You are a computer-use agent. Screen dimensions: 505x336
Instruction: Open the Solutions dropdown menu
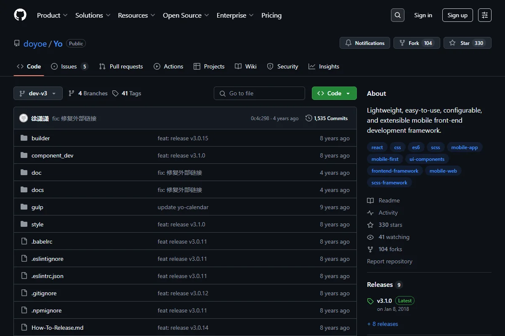pos(93,15)
